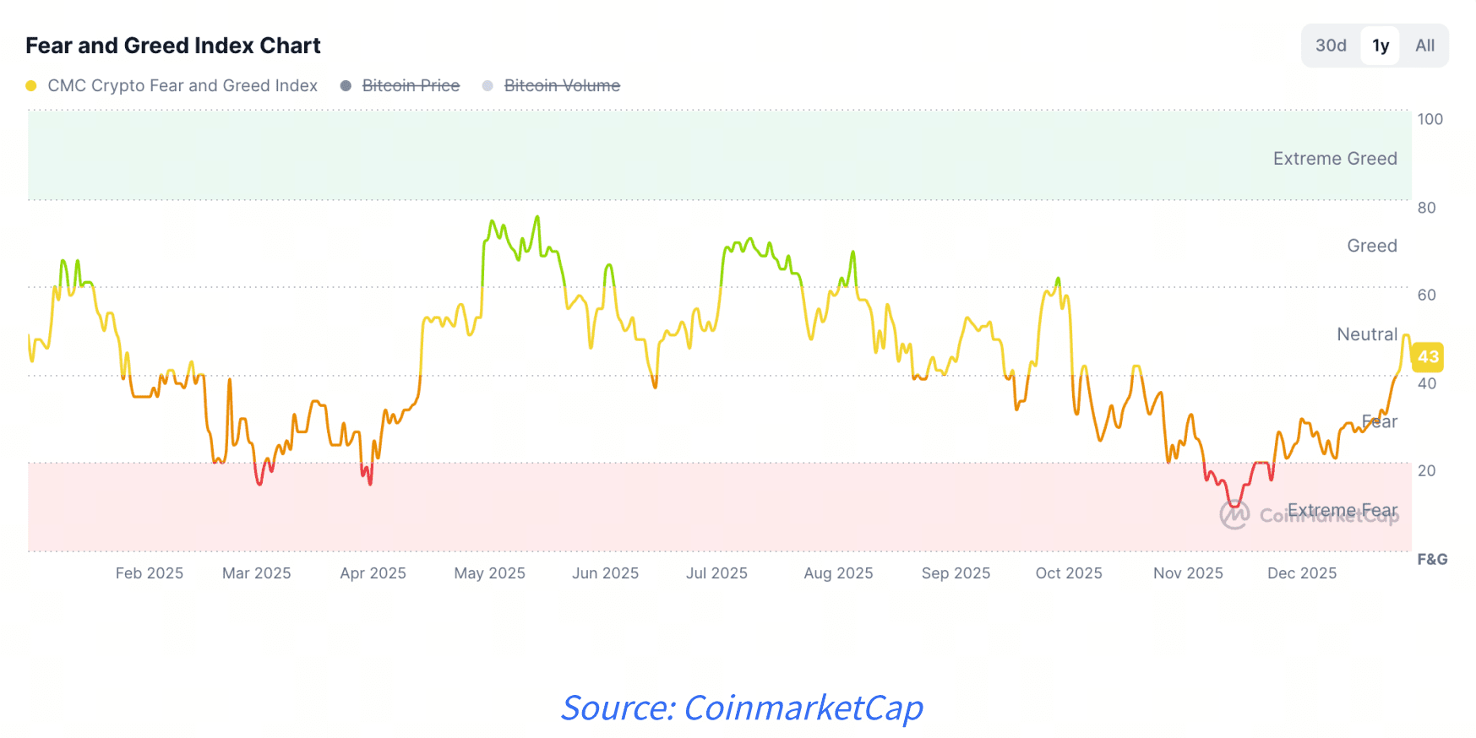1476x738 pixels.
Task: Click the Neutral level gridline label
Action: tap(1367, 334)
